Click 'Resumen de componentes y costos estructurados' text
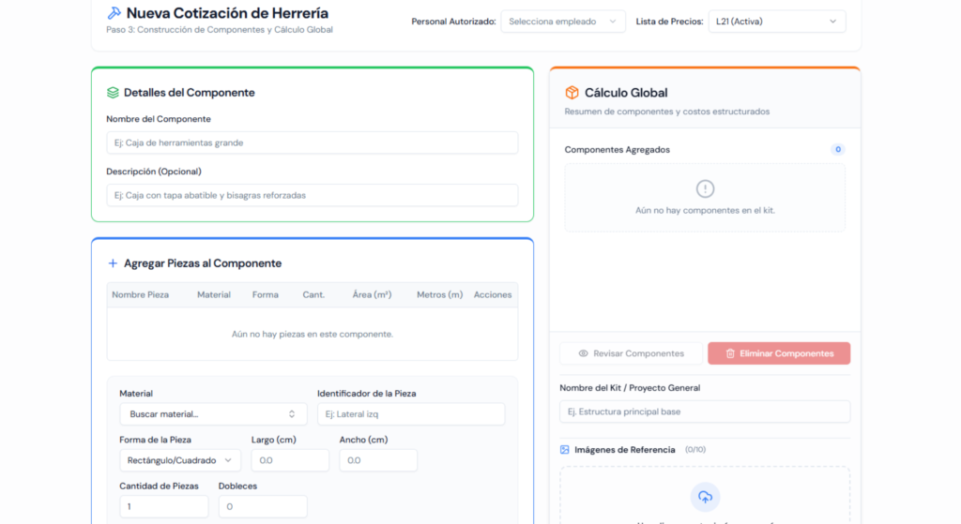961x524 pixels. 667,112
